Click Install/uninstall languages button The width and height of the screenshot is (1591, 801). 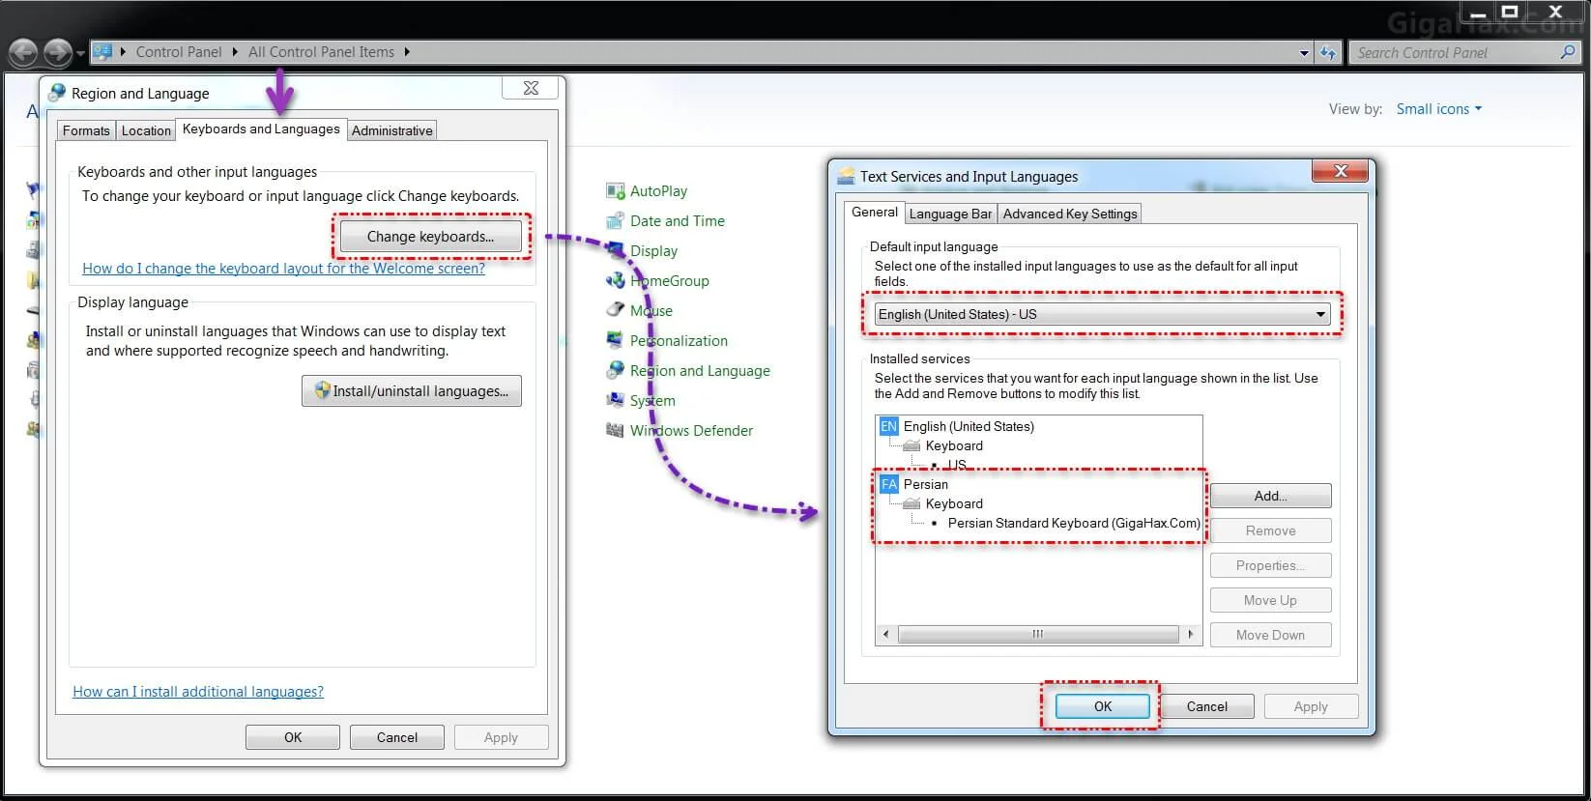click(412, 391)
